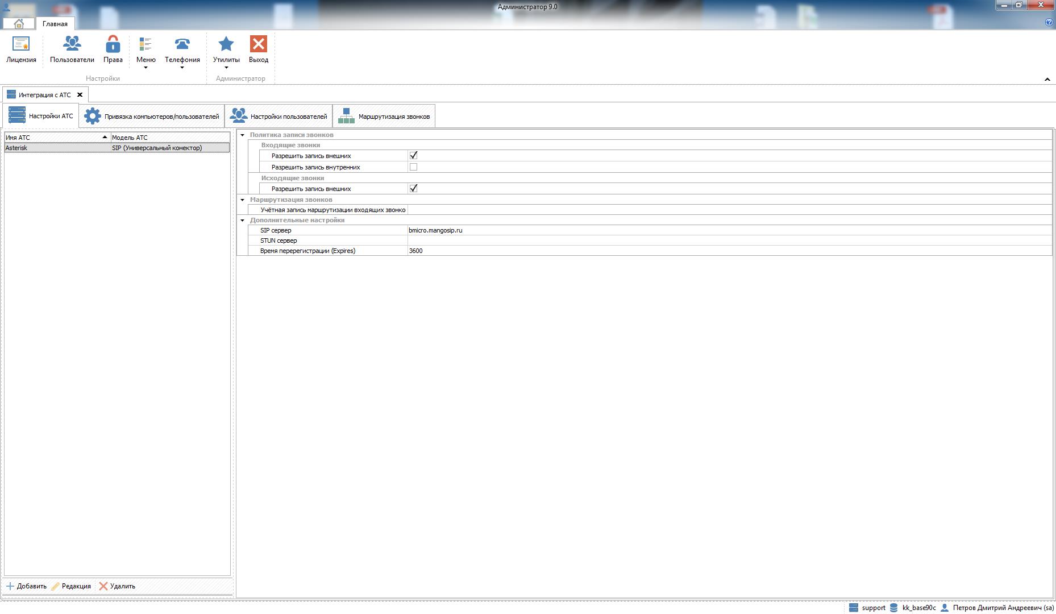Edit the Expires value 3600
Image resolution: width=1056 pixels, height=614 pixels.
pos(729,251)
